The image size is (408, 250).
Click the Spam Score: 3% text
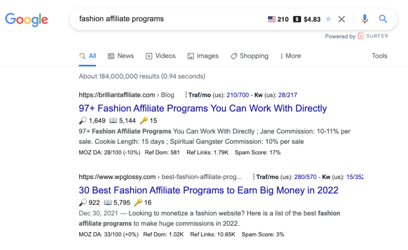click(263, 234)
